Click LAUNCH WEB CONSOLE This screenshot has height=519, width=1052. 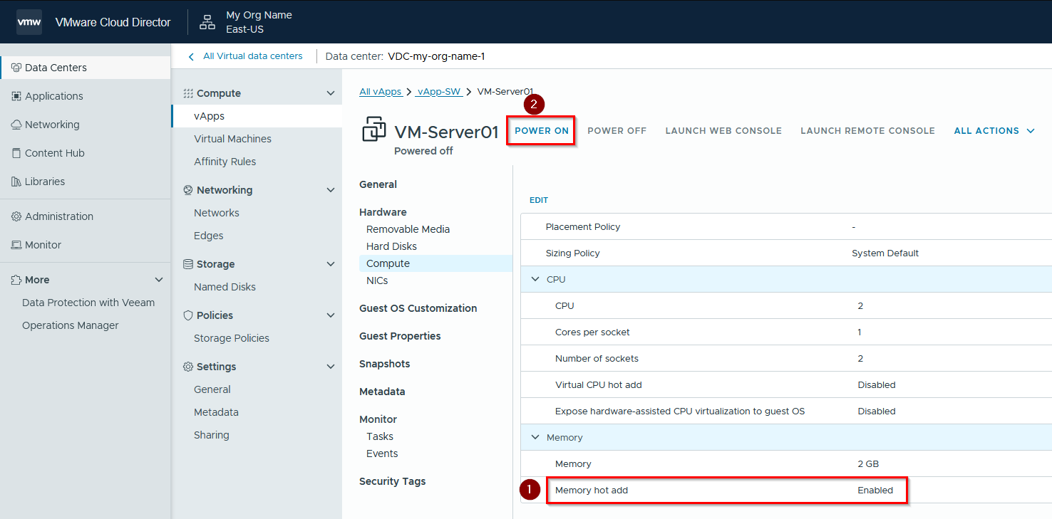coord(723,131)
